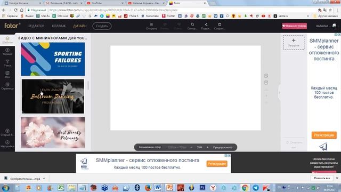341x192 pixels.
Task: Click the duplicate page icon beside canvas
Action: pos(266,83)
